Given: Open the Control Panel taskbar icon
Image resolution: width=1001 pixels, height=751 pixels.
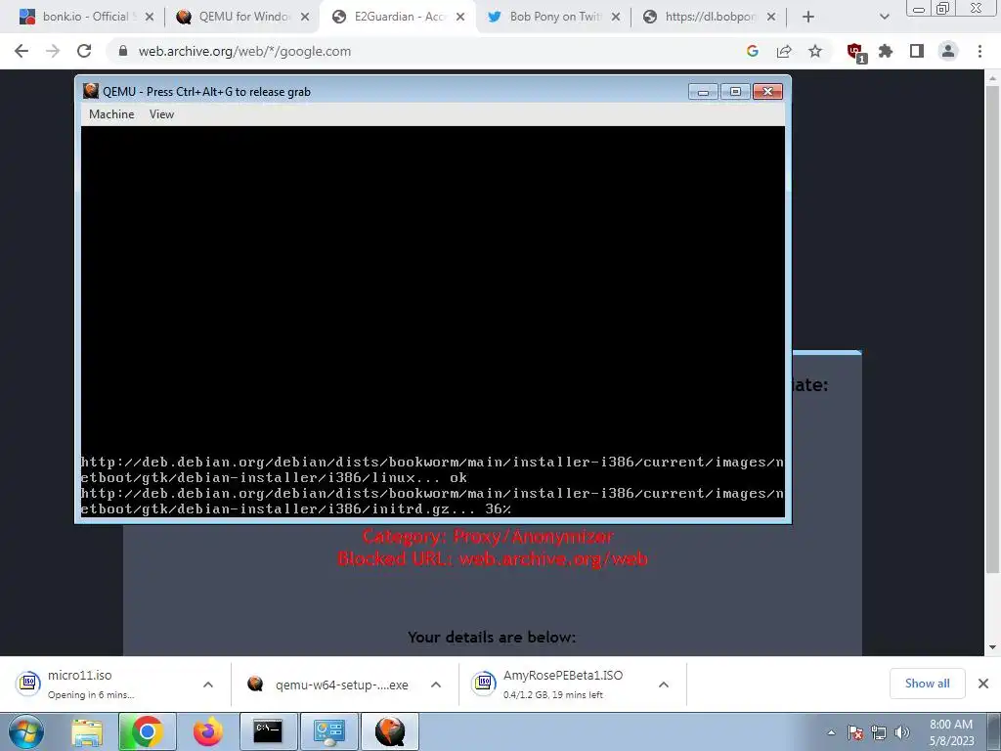Looking at the screenshot, I should click(x=329, y=731).
